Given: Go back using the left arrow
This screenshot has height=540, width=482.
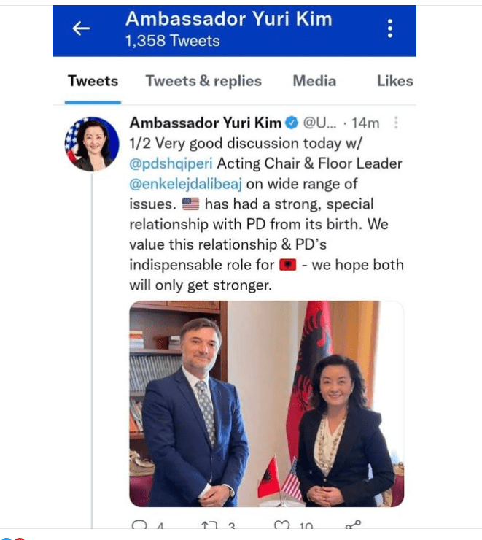Looking at the screenshot, I should (x=81, y=28).
